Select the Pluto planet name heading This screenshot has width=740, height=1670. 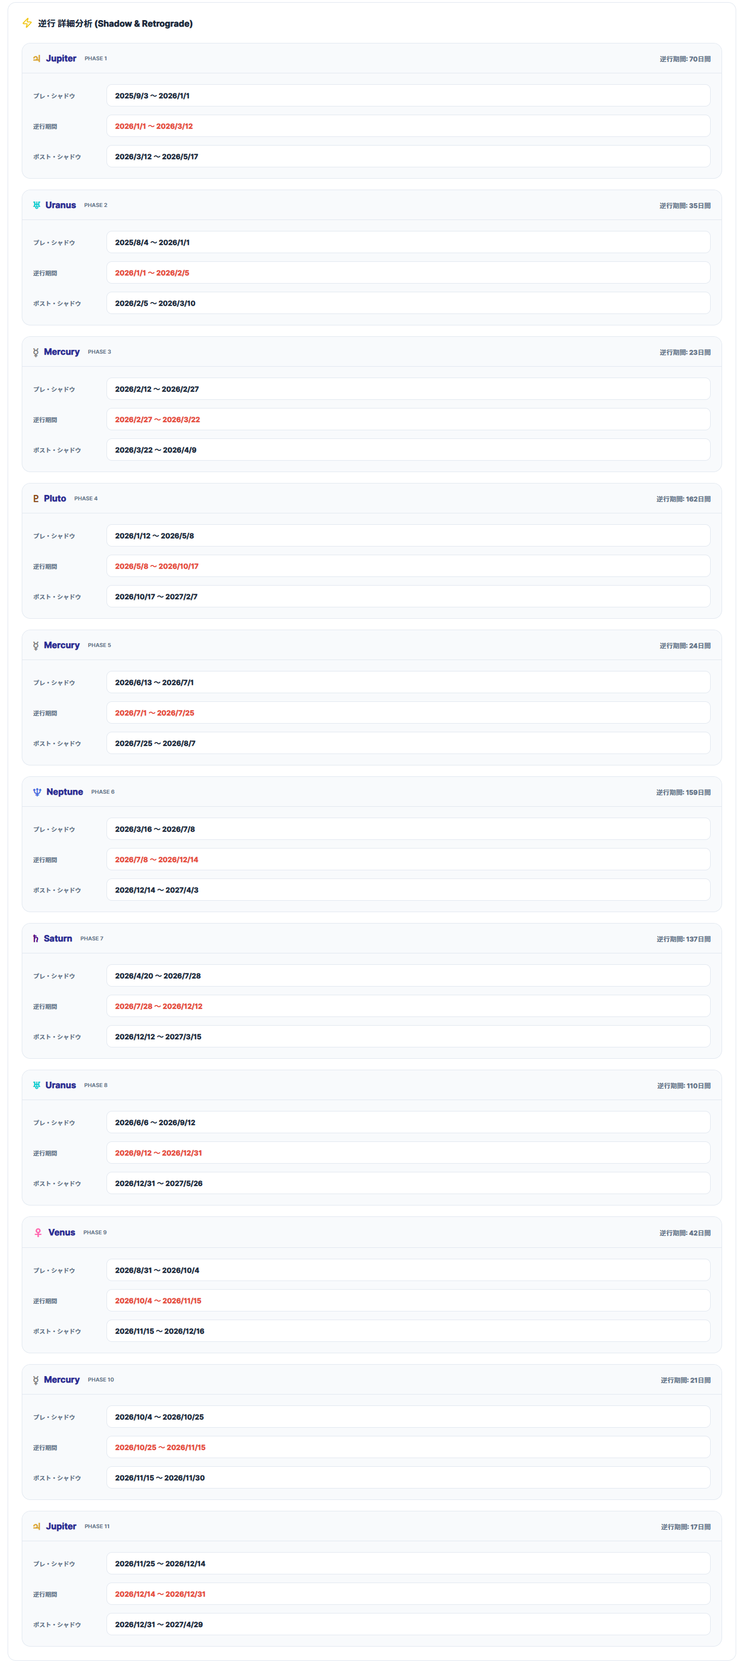point(55,499)
